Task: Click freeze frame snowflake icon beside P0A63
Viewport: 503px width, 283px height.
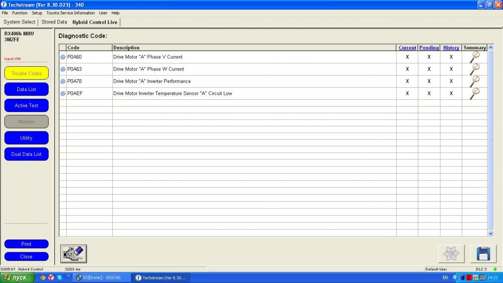Action: point(63,69)
